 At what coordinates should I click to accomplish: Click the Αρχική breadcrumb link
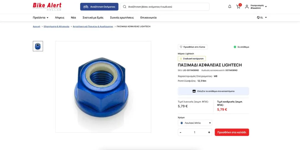coord(37,27)
